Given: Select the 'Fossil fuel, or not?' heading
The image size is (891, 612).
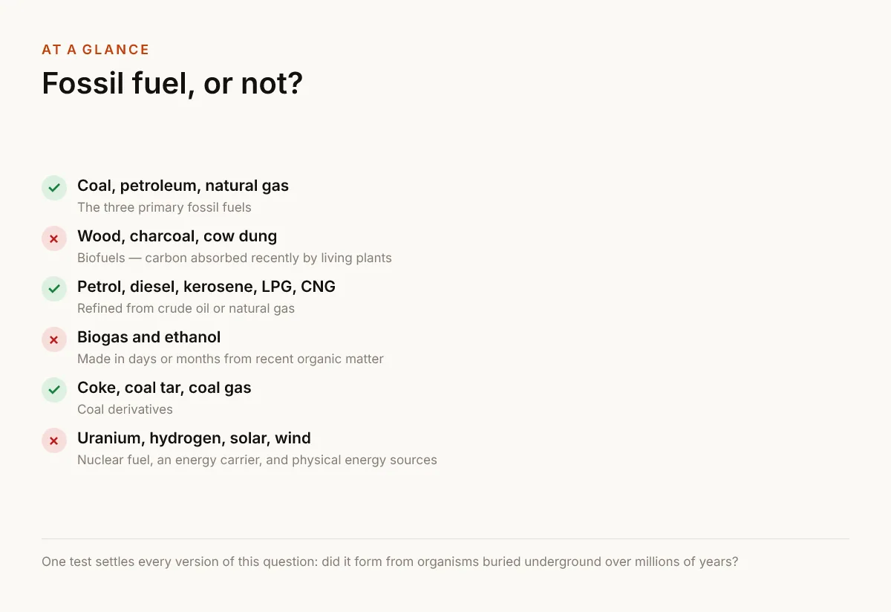Looking at the screenshot, I should coord(172,83).
